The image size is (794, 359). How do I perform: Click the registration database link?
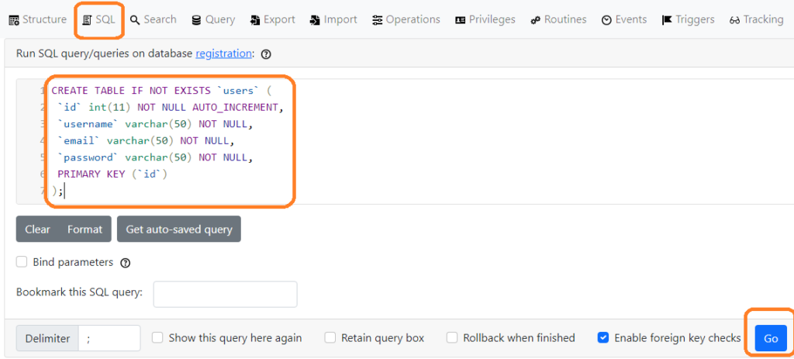(x=223, y=54)
